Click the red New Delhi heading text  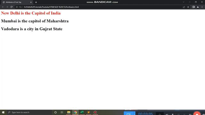[31, 13]
